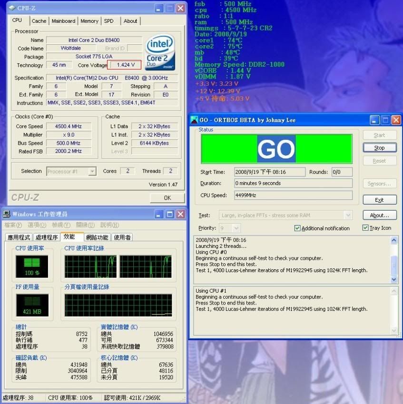Open the Test type dropdown in ORTHOS
The image size is (403, 404).
pos(348,215)
